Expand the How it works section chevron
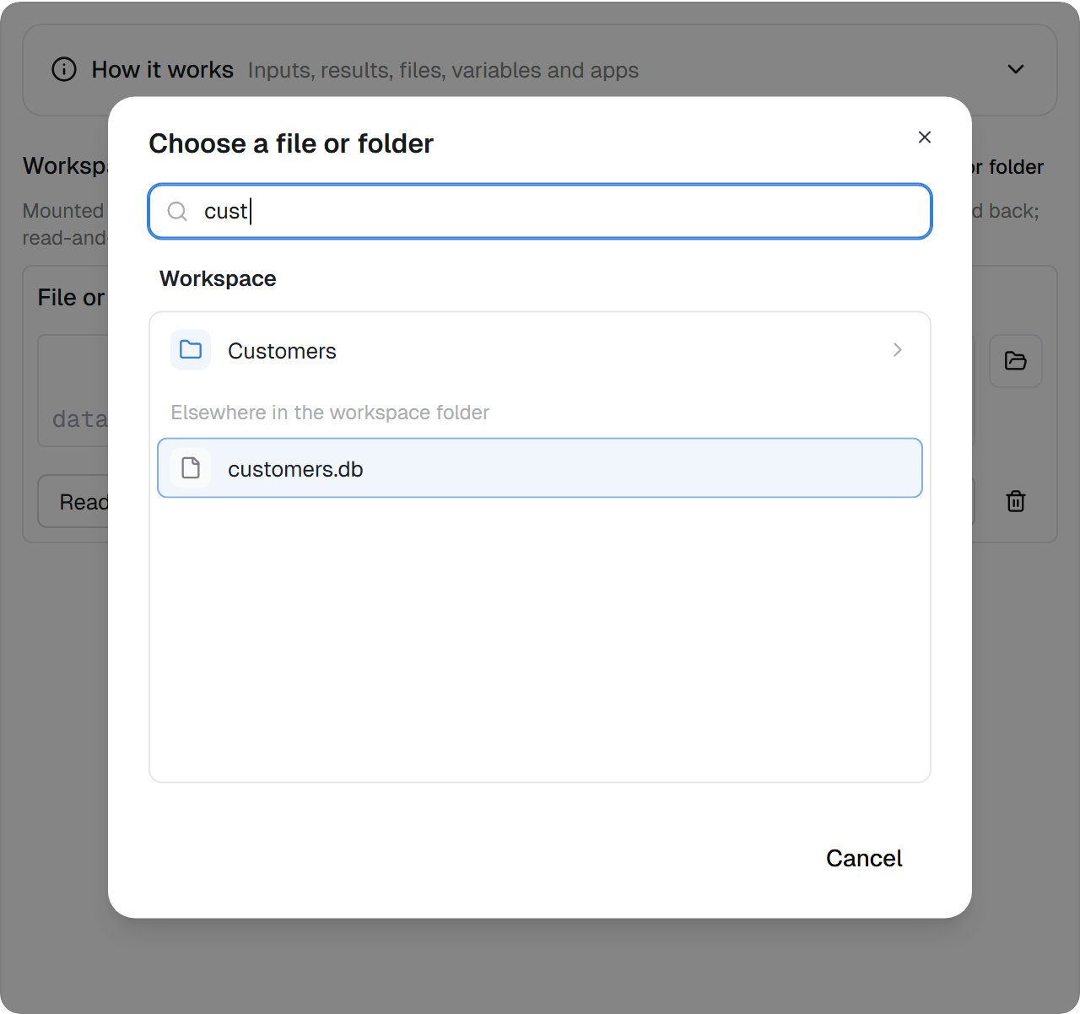Screen dimensions: 1080x1014 click(x=1016, y=69)
